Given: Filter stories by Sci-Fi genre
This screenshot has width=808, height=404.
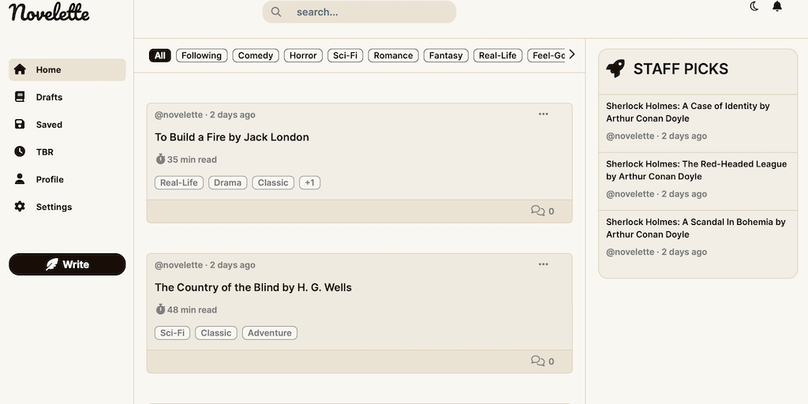Looking at the screenshot, I should tap(345, 55).
